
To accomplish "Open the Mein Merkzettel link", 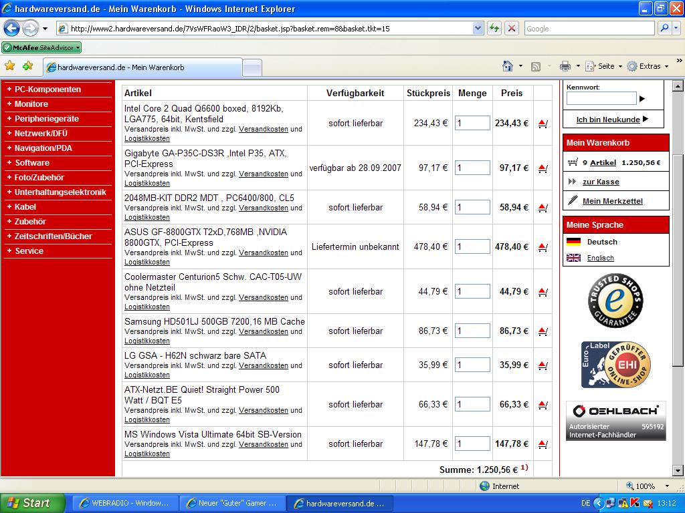I will [613, 201].
